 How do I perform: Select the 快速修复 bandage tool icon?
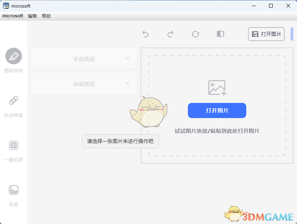click(x=14, y=101)
